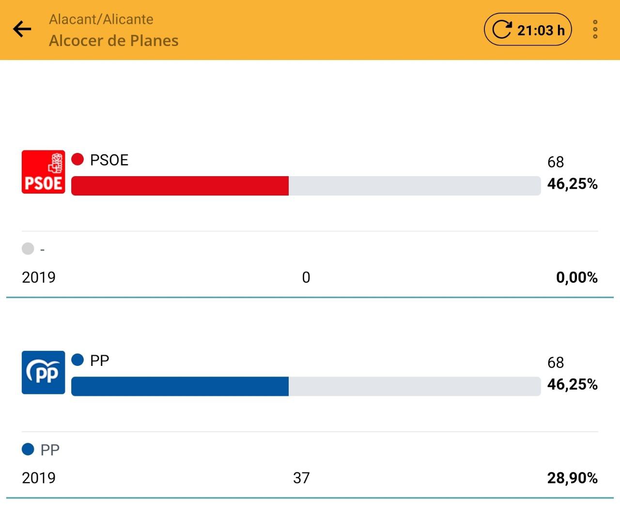Tap the blue PP party logo
This screenshot has width=620, height=514.
[43, 372]
